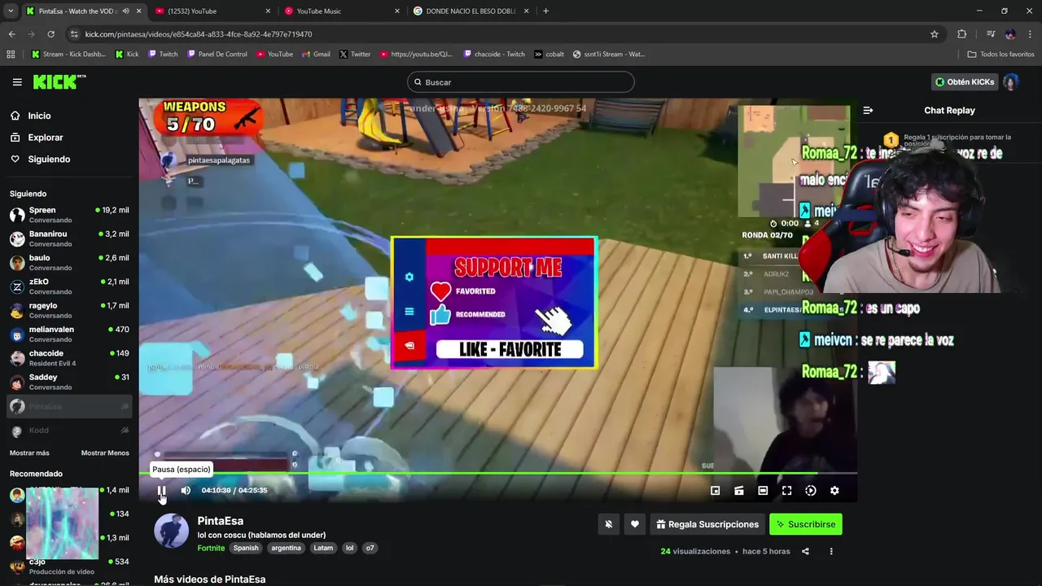Screen dimensions: 1042x586
Task: Open video player settings gear
Action: [x=834, y=491]
